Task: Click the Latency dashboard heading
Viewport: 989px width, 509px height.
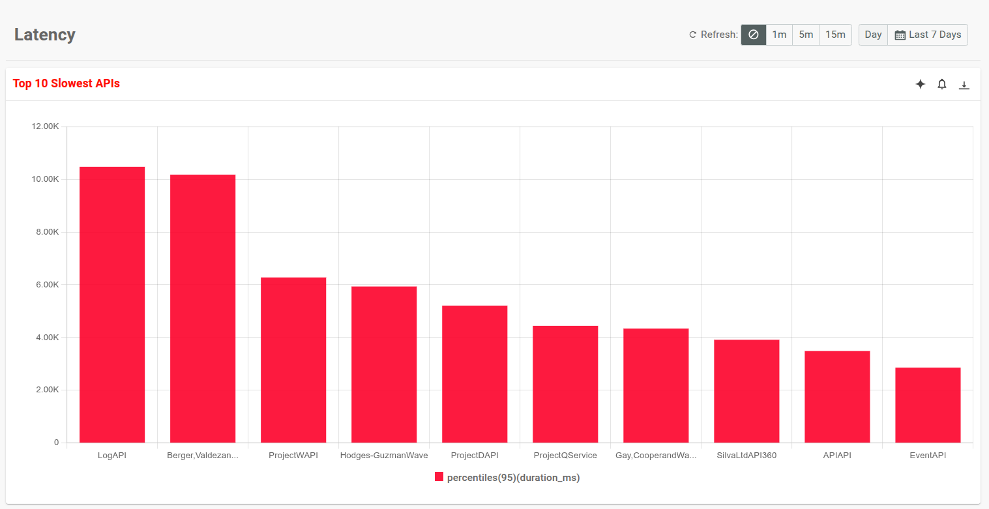Action: point(44,35)
